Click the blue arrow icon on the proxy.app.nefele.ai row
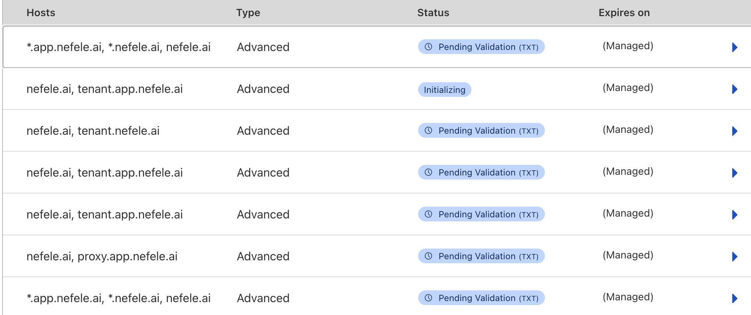 click(735, 256)
